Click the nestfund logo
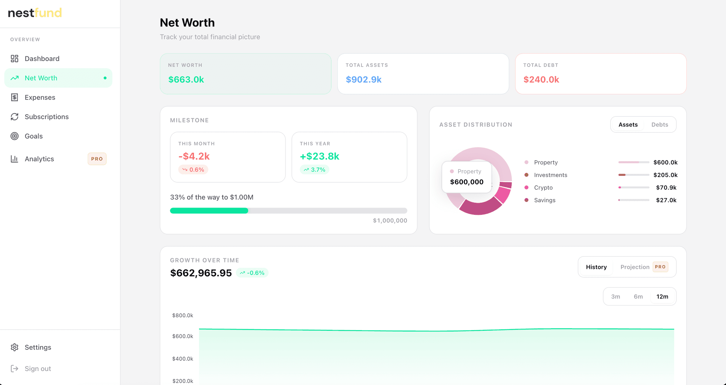 tap(35, 13)
